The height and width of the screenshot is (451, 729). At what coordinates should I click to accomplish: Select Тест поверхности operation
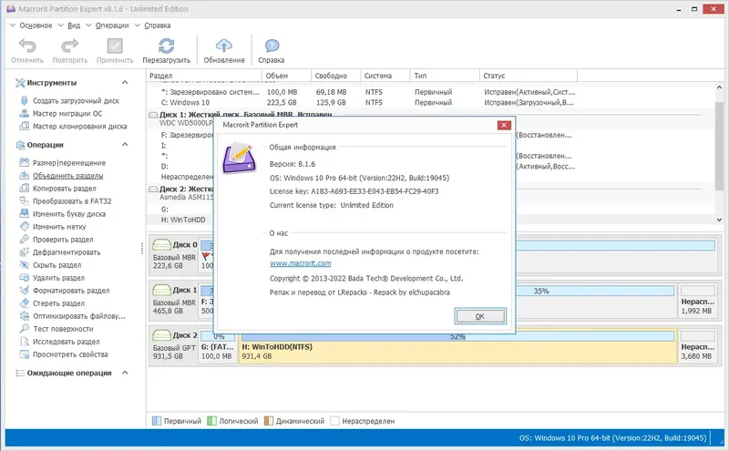point(63,329)
